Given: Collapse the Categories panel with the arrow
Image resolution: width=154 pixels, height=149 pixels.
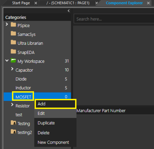Looking at the screenshot, I should point(69,11).
